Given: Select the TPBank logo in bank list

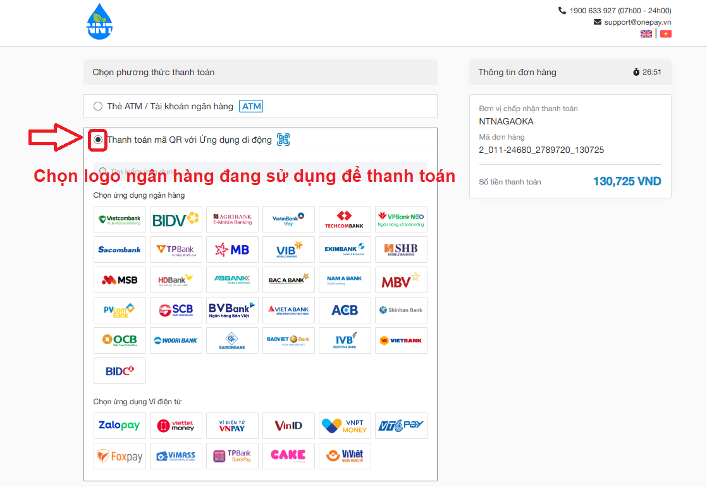Looking at the screenshot, I should point(176,250).
